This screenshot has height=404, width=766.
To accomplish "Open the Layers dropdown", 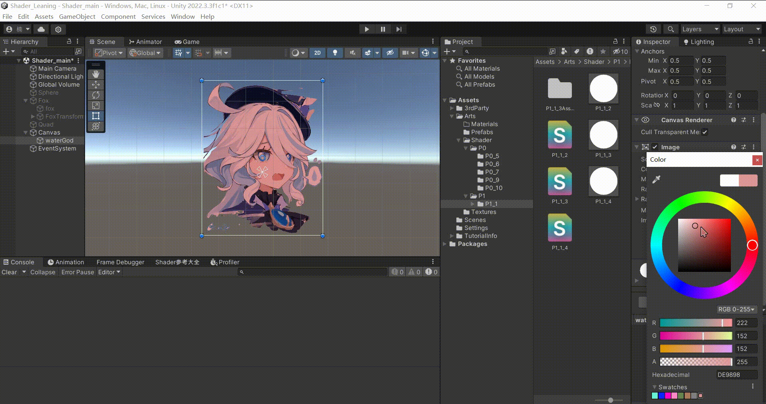I will point(700,29).
